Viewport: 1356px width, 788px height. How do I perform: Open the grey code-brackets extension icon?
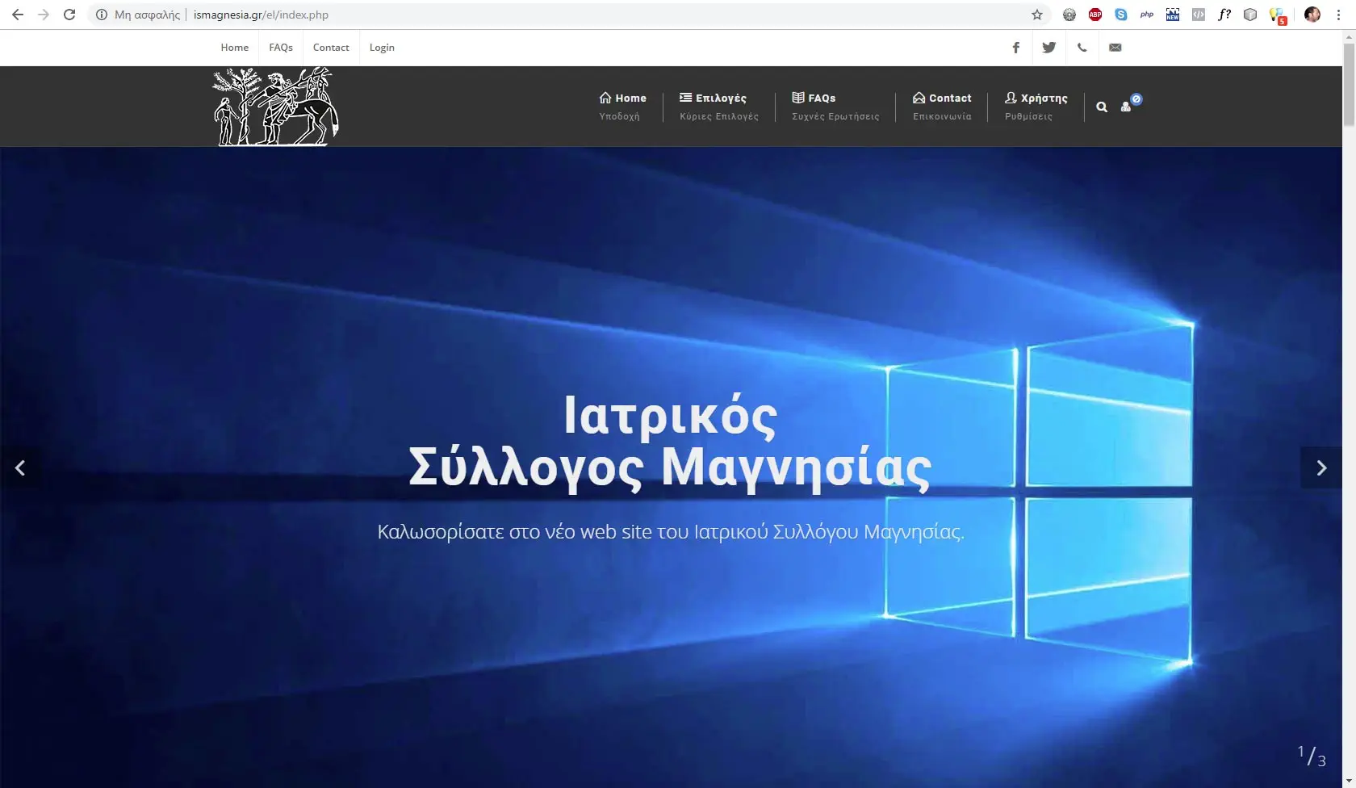(x=1199, y=15)
